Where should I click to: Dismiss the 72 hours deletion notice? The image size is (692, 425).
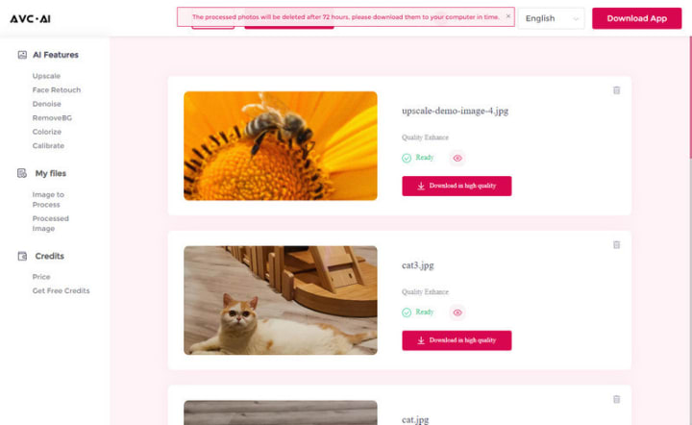[x=508, y=16]
